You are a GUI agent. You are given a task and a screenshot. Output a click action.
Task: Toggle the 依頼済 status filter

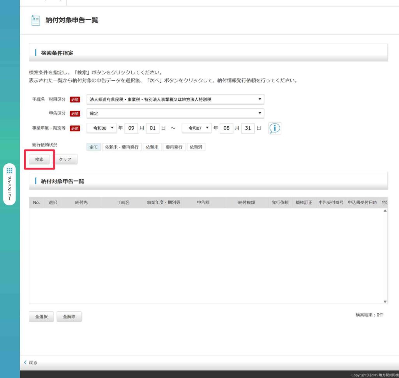(x=196, y=147)
